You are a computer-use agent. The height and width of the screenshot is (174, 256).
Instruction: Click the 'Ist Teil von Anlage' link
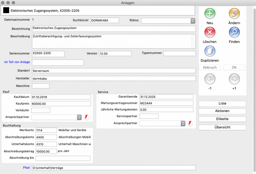click(x=17, y=62)
